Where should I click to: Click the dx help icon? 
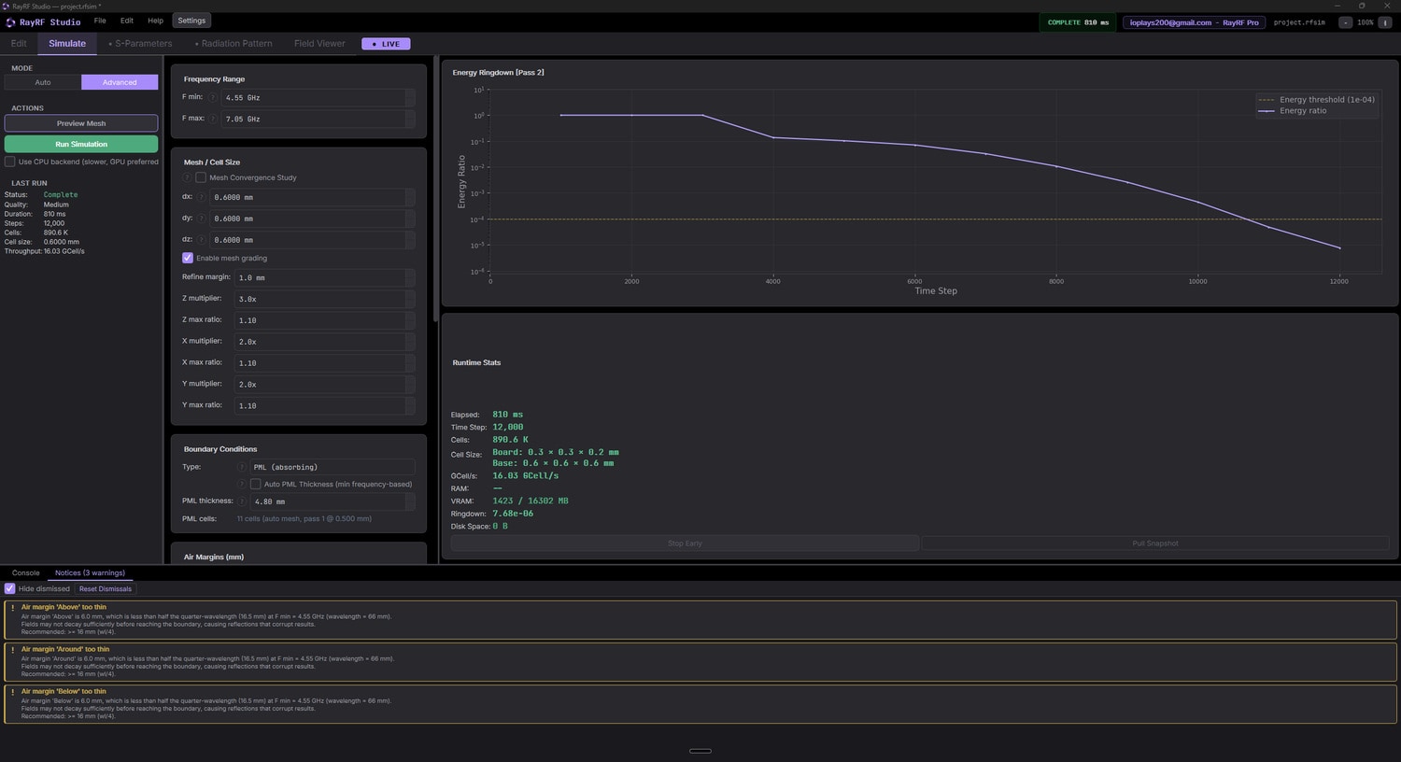point(201,197)
